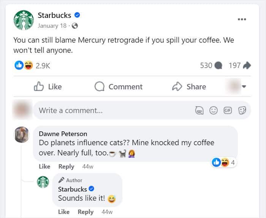Like Dawne Peterson's comment
The width and height of the screenshot is (266, 218).
click(44, 166)
